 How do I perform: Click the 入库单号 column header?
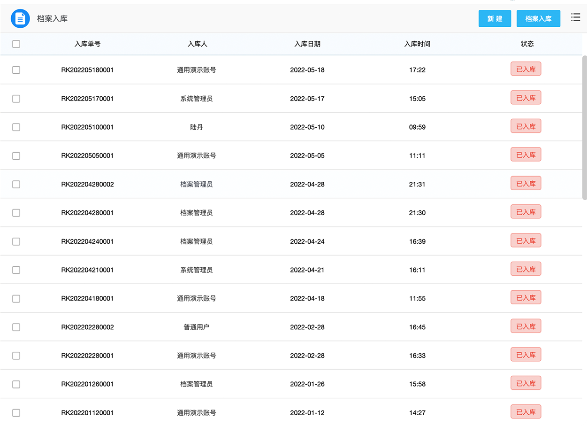[x=87, y=44]
